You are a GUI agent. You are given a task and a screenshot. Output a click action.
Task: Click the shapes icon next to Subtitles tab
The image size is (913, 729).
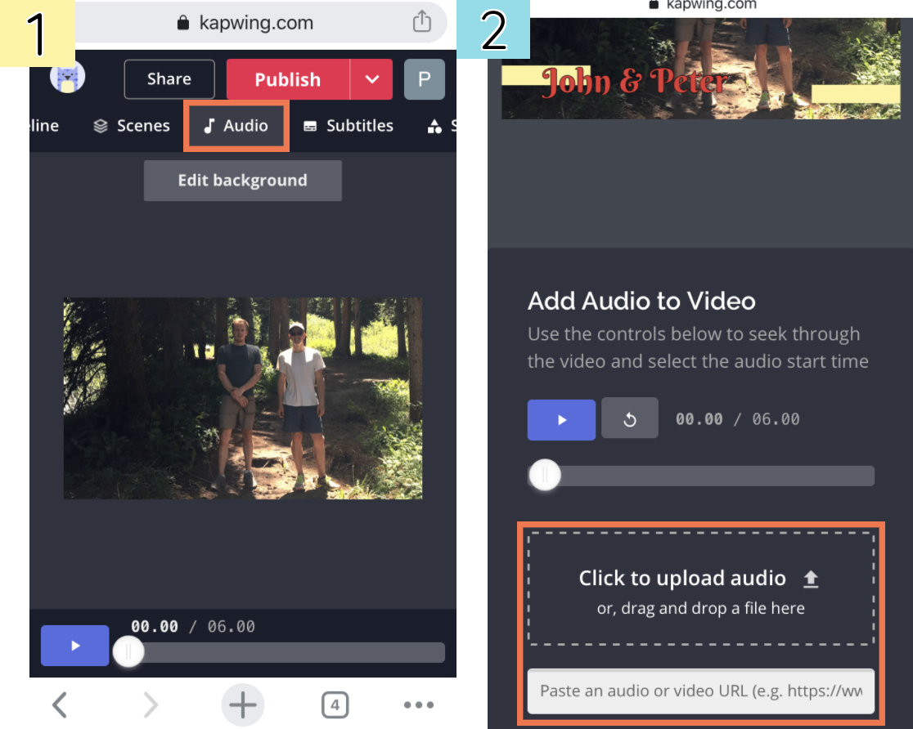tap(434, 126)
